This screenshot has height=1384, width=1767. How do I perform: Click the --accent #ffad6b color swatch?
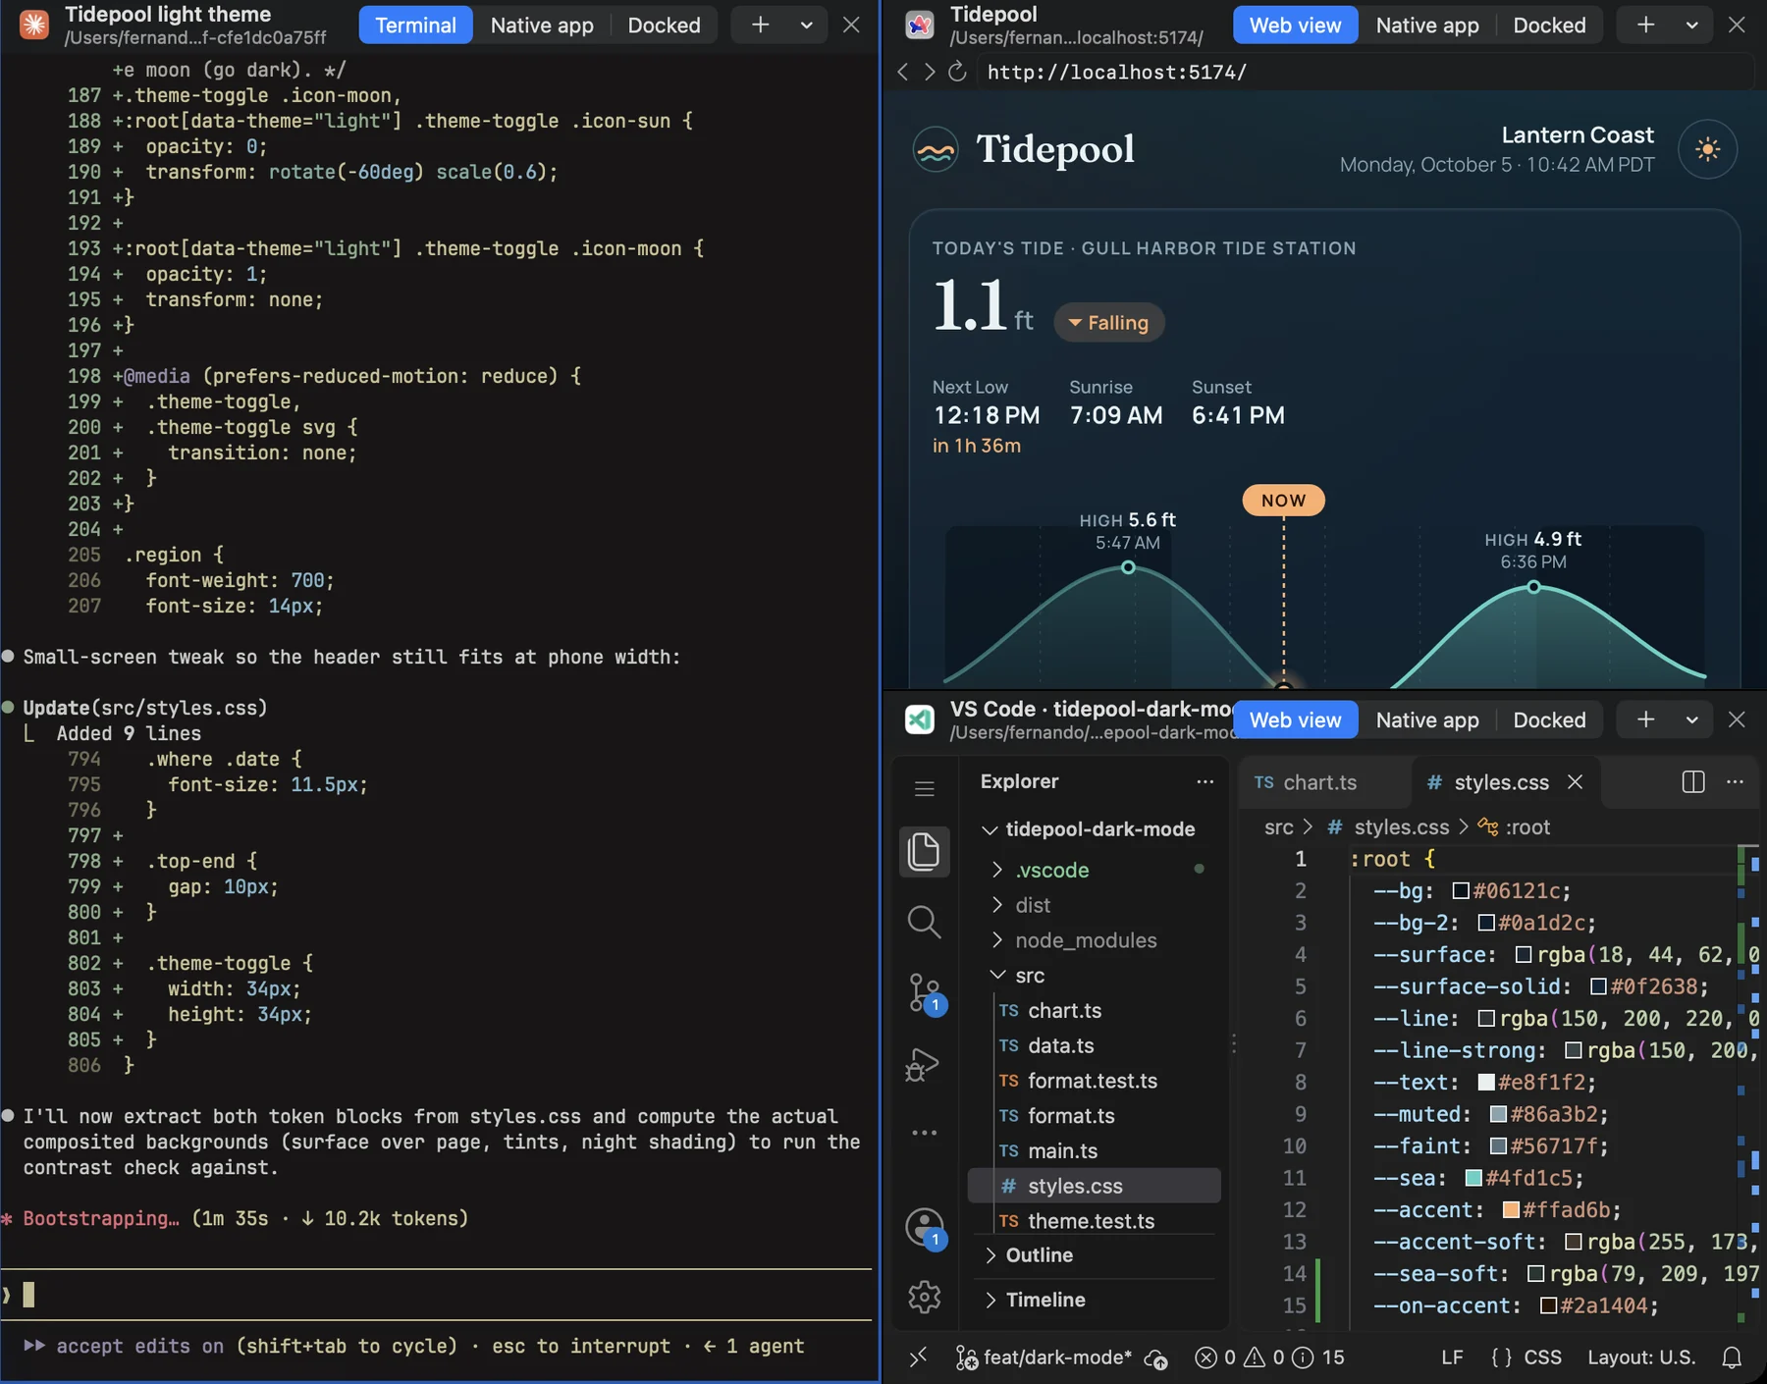click(1512, 1210)
